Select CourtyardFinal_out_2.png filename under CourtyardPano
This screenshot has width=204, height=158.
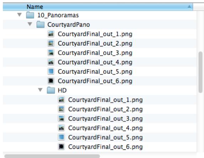point(95,44)
